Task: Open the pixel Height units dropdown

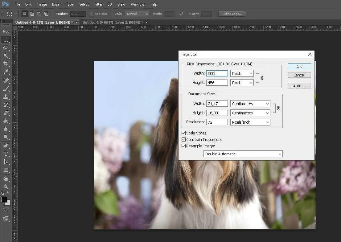Action: click(x=242, y=83)
